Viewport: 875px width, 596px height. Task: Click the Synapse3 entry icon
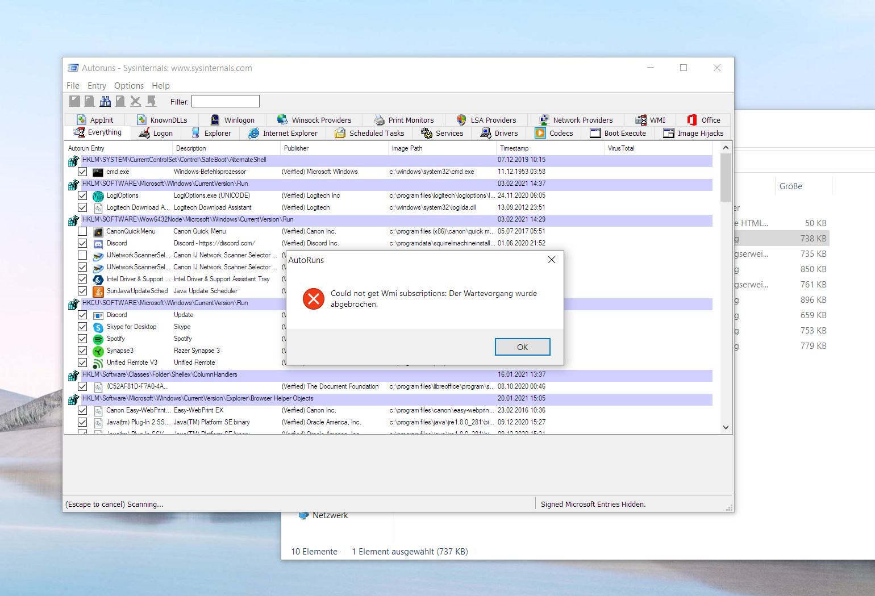[98, 351]
